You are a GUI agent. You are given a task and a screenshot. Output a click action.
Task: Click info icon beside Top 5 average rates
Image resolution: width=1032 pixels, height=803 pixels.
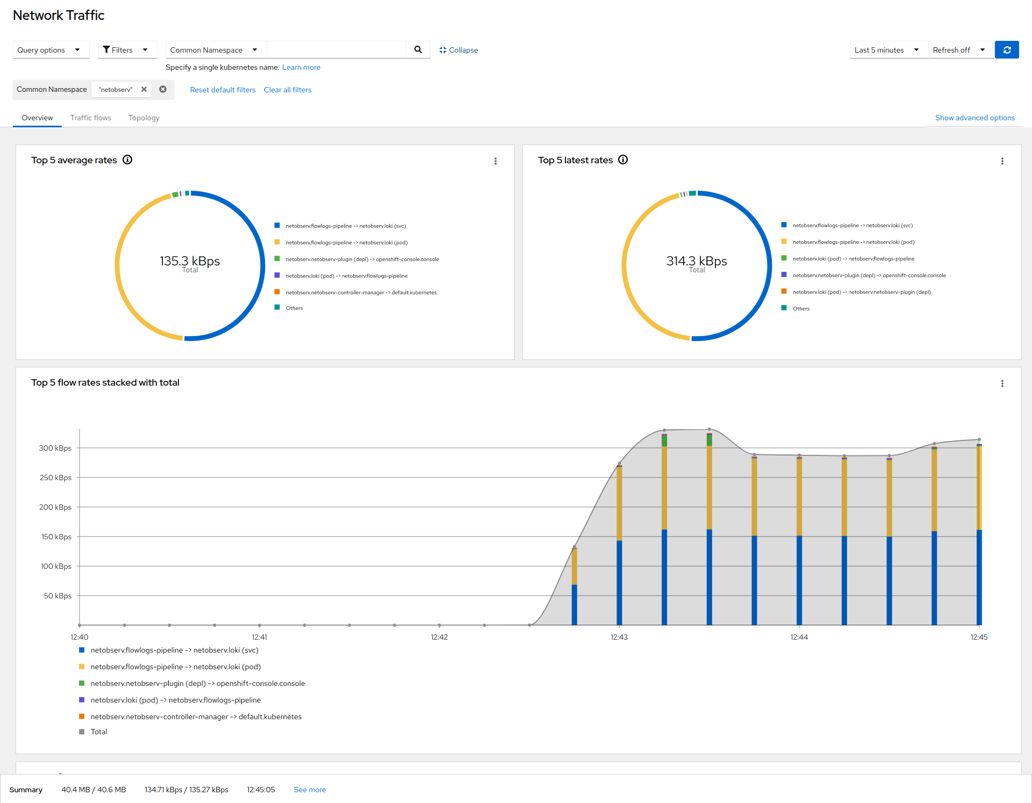[127, 160]
